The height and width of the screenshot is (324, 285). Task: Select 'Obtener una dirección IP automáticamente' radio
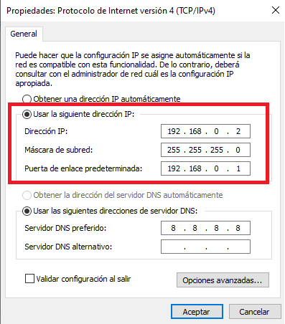[27, 99]
